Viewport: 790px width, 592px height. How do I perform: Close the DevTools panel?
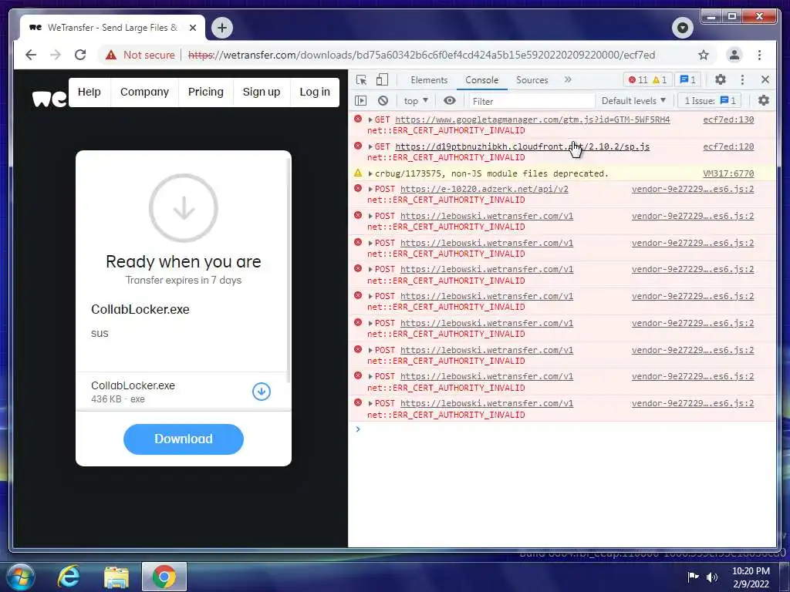[765, 79]
